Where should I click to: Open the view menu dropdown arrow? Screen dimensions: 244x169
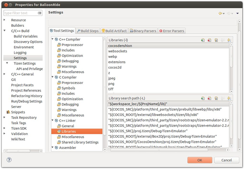(238, 13)
